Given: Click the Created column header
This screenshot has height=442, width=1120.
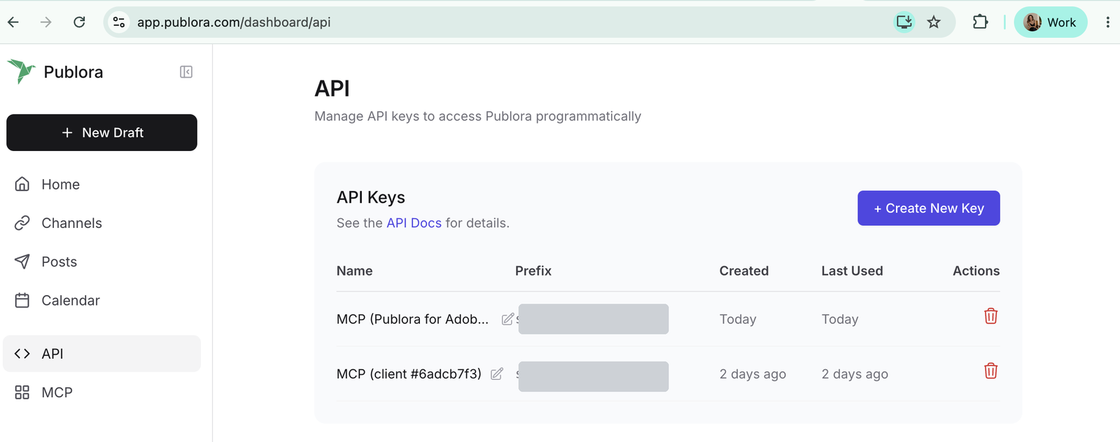Looking at the screenshot, I should tap(744, 271).
